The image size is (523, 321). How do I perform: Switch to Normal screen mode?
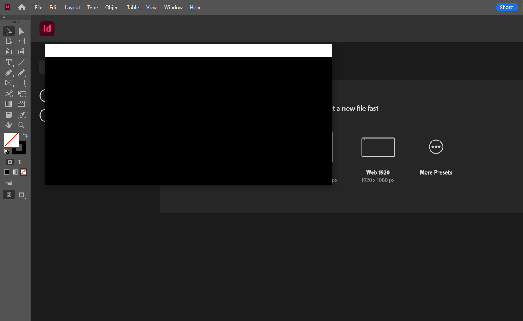pyautogui.click(x=9, y=195)
